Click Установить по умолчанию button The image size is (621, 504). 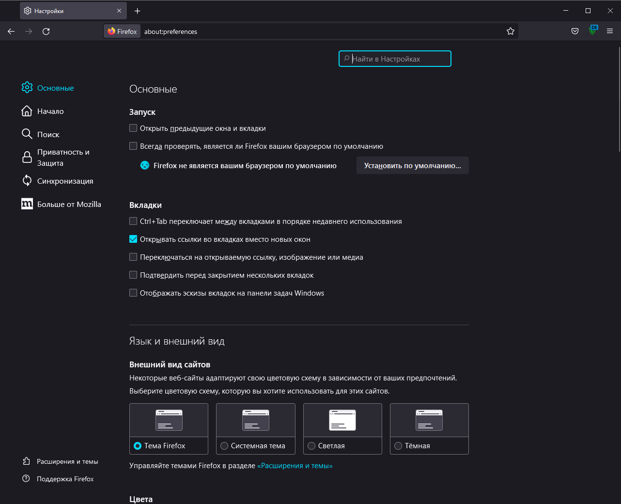[x=412, y=166]
